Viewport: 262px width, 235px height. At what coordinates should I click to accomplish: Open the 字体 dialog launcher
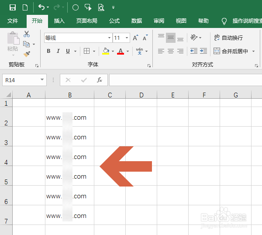point(149,66)
